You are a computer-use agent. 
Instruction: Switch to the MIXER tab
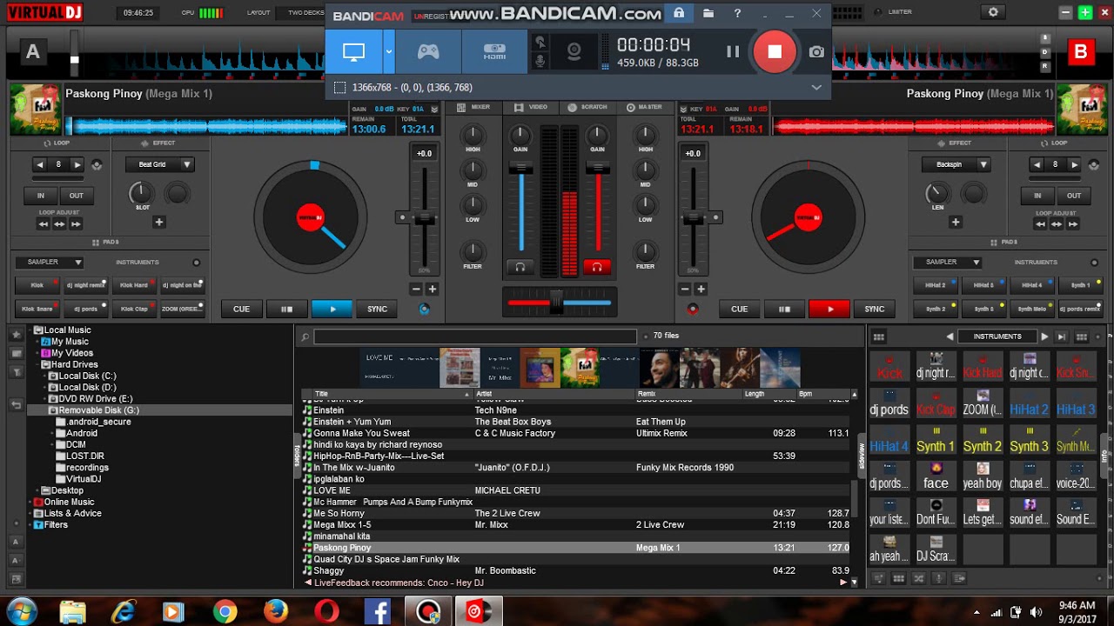pos(473,107)
